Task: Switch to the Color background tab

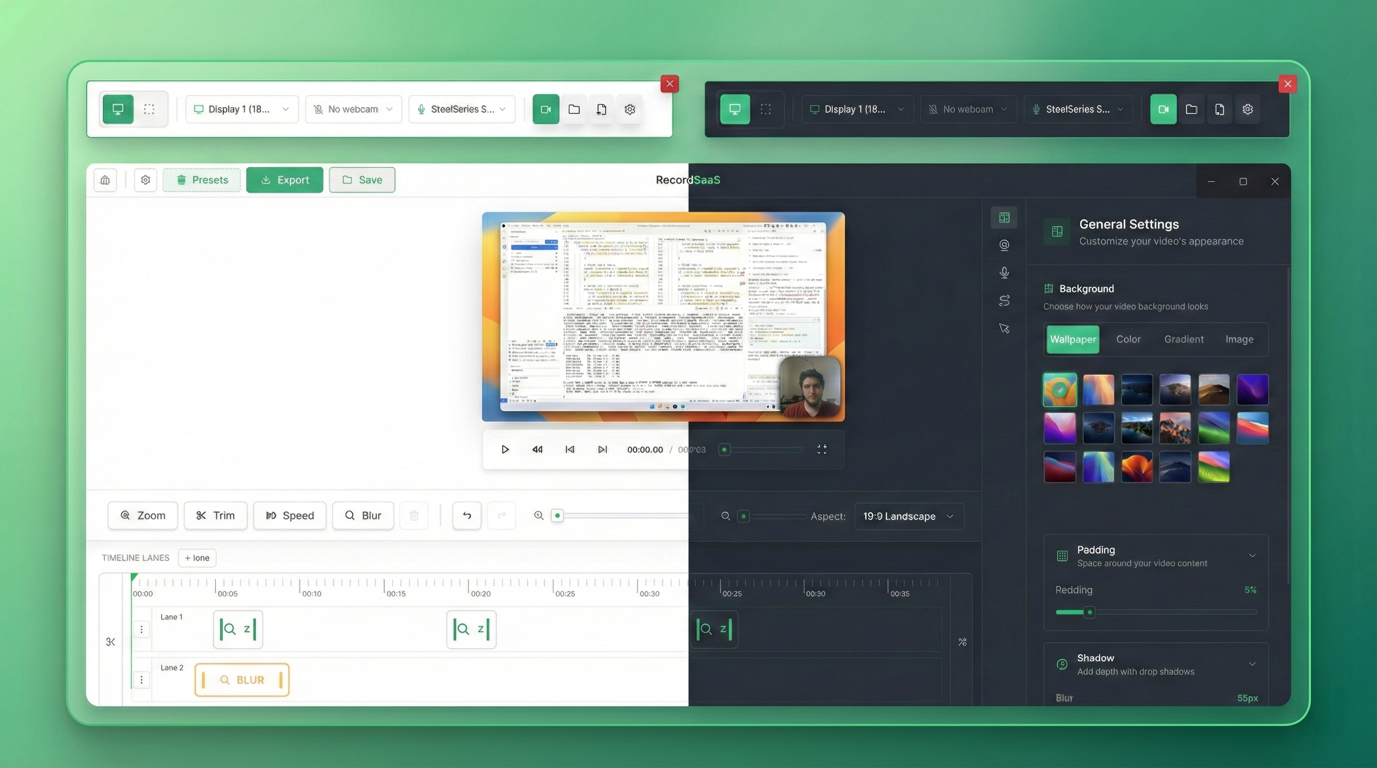Action: coord(1128,339)
